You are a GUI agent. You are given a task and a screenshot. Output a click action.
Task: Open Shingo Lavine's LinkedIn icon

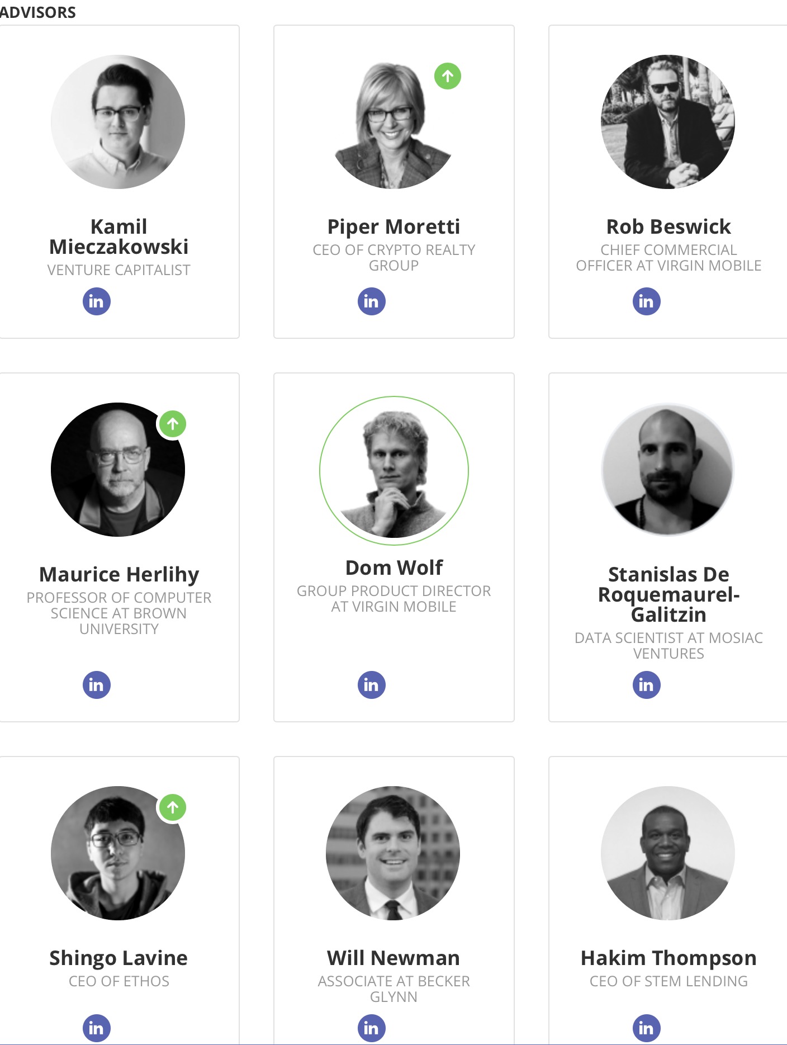tap(97, 1028)
